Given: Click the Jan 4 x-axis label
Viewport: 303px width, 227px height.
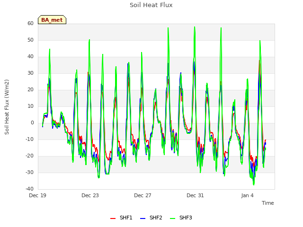Looking at the screenshot, I should click(x=247, y=195).
